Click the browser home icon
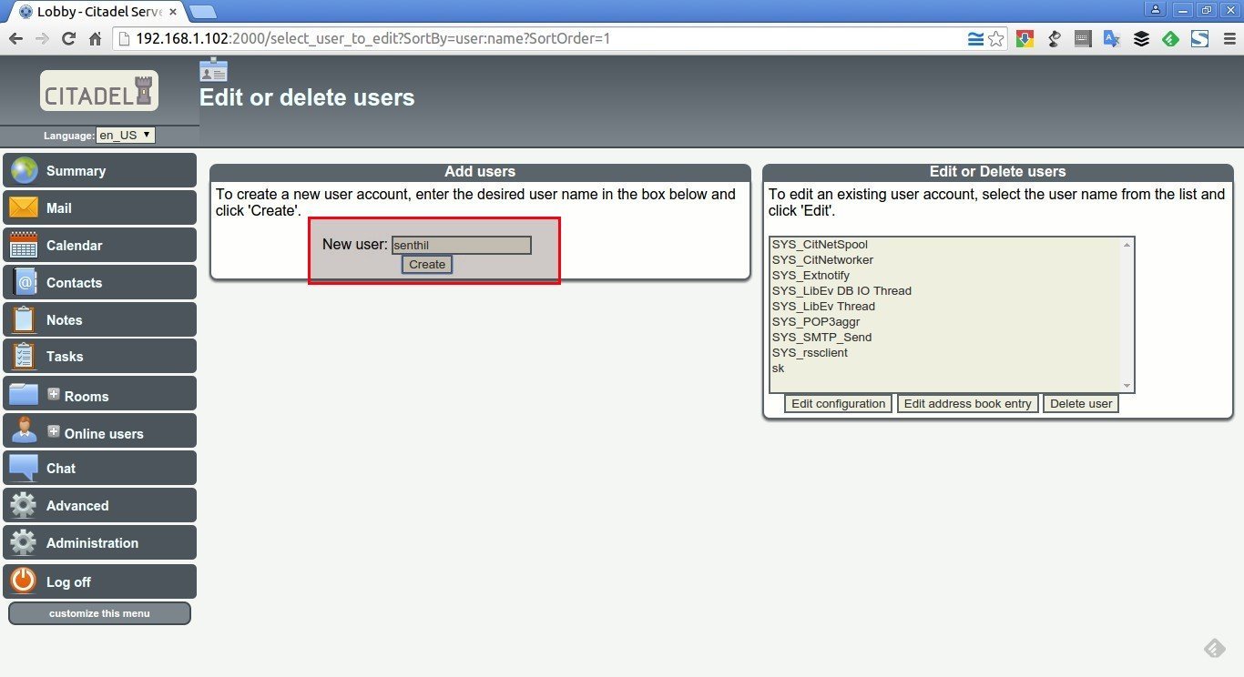Viewport: 1244px width, 677px height. click(95, 39)
